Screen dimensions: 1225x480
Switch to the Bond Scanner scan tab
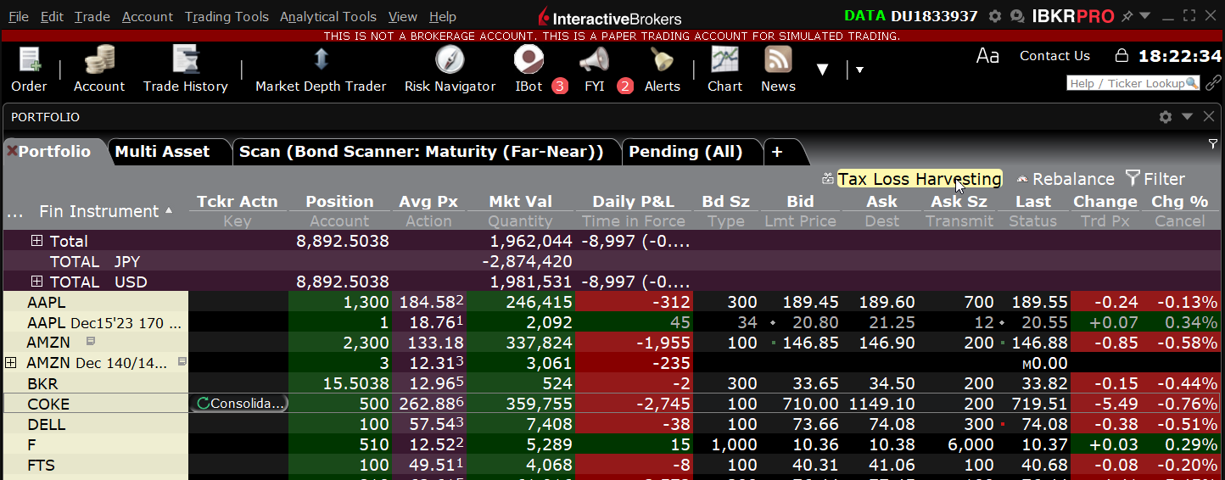point(426,152)
